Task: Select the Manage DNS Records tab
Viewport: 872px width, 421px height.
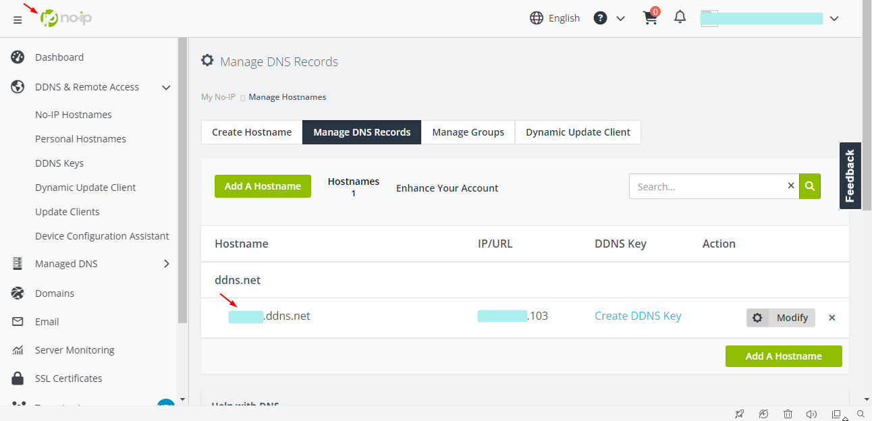Action: [362, 132]
